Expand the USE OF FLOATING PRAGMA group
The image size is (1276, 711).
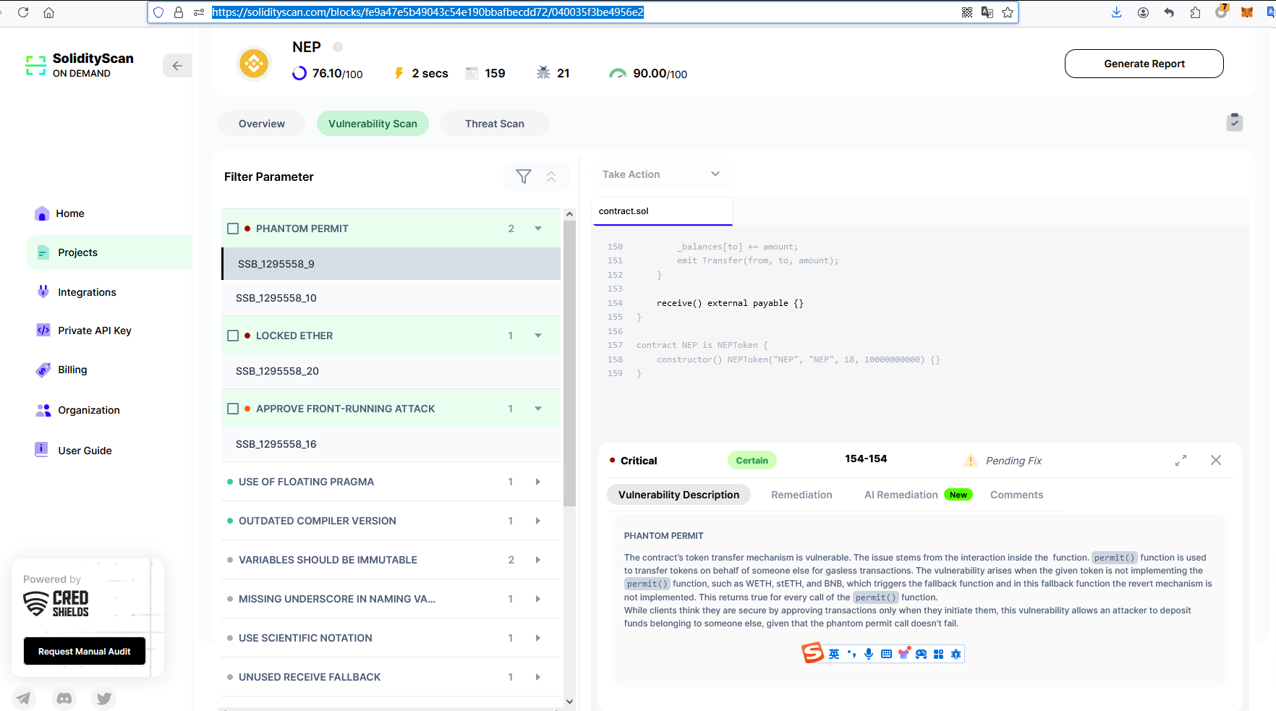(x=537, y=482)
